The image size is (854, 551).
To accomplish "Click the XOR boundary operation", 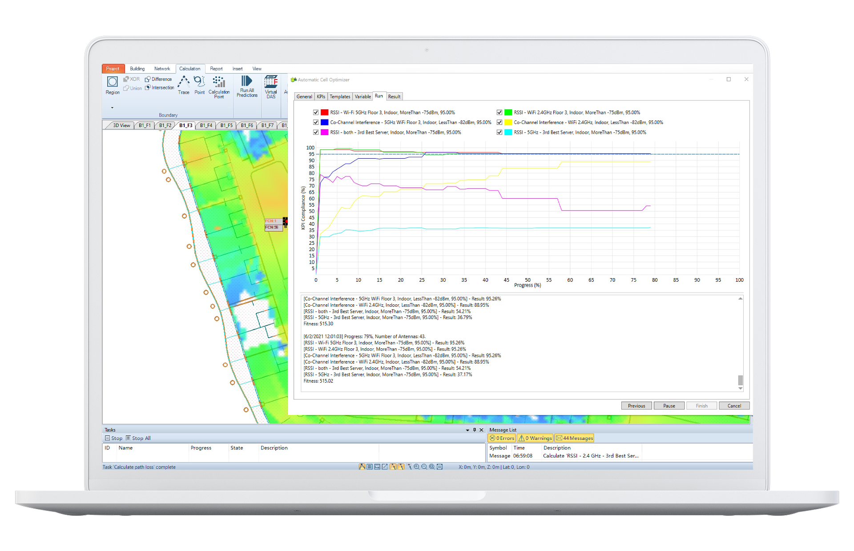I will tap(131, 79).
